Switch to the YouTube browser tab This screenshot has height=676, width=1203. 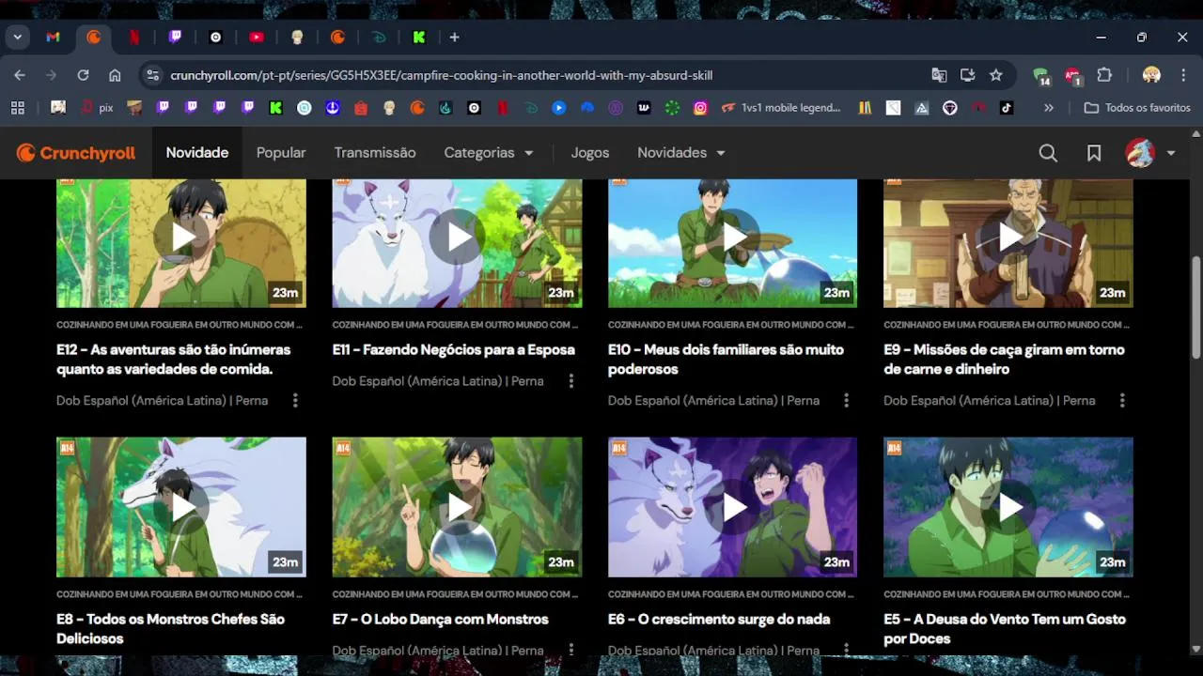click(257, 38)
